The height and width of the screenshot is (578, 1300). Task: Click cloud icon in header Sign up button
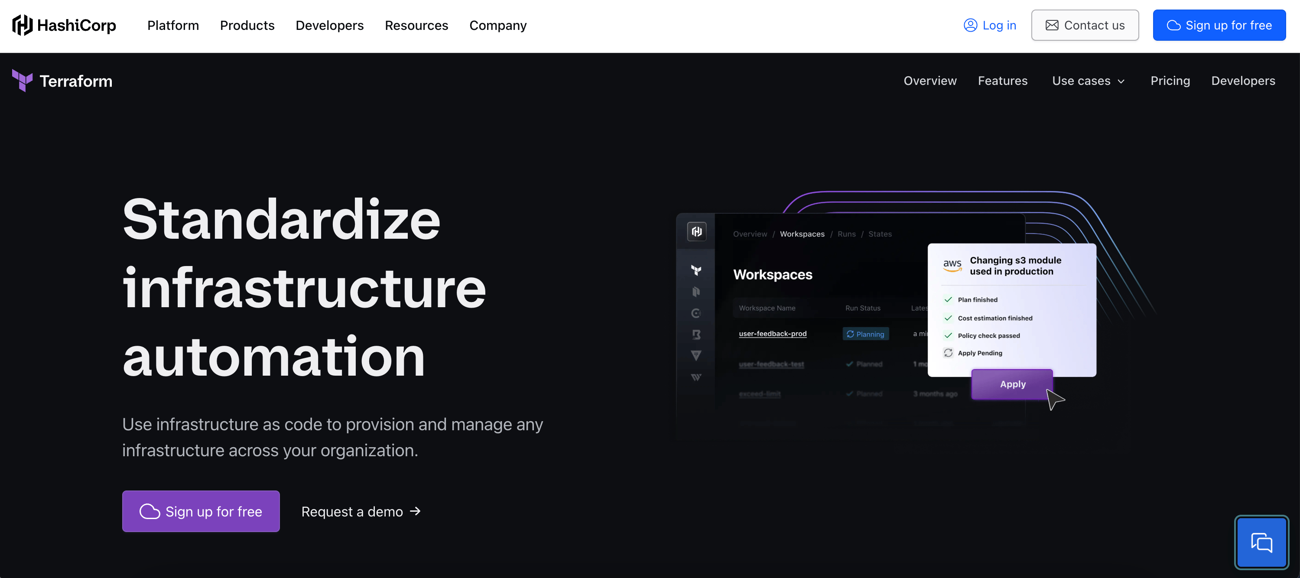click(1173, 25)
